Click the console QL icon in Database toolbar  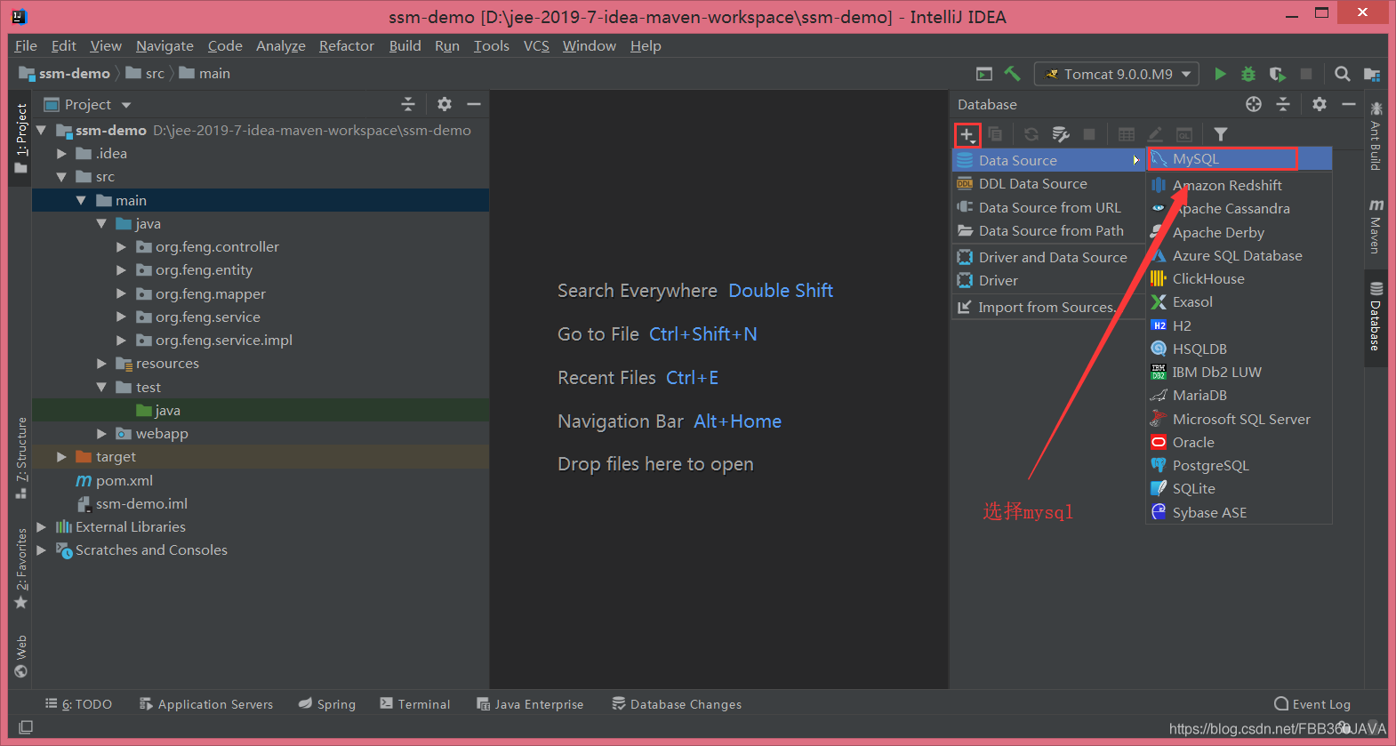pos(1184,134)
